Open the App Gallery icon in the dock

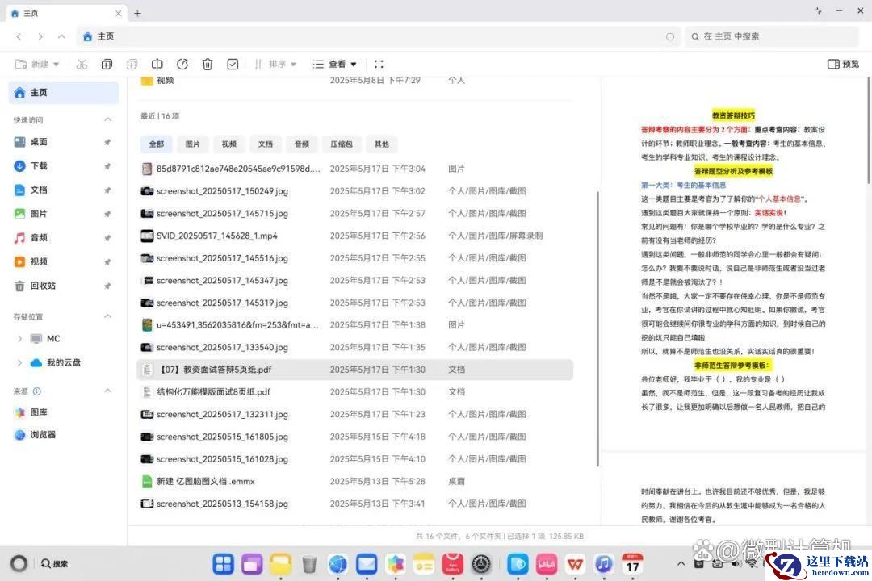453,564
